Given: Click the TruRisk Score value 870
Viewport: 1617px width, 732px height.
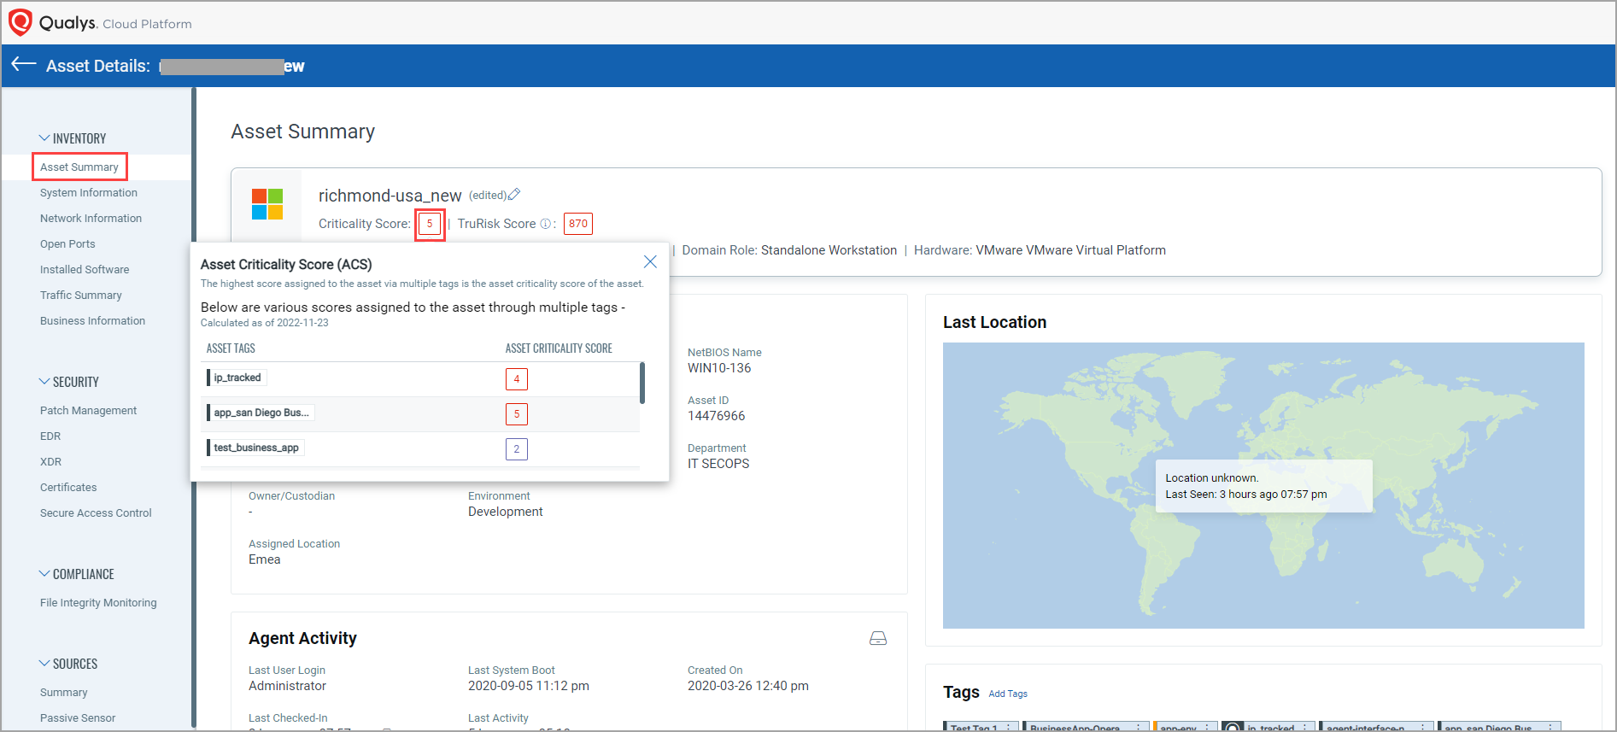Looking at the screenshot, I should [x=578, y=224].
